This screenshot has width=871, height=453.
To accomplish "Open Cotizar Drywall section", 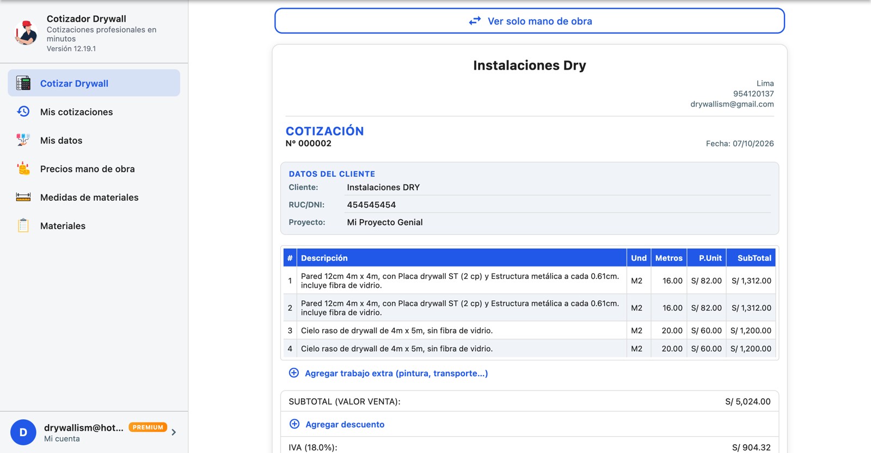I will tap(94, 83).
